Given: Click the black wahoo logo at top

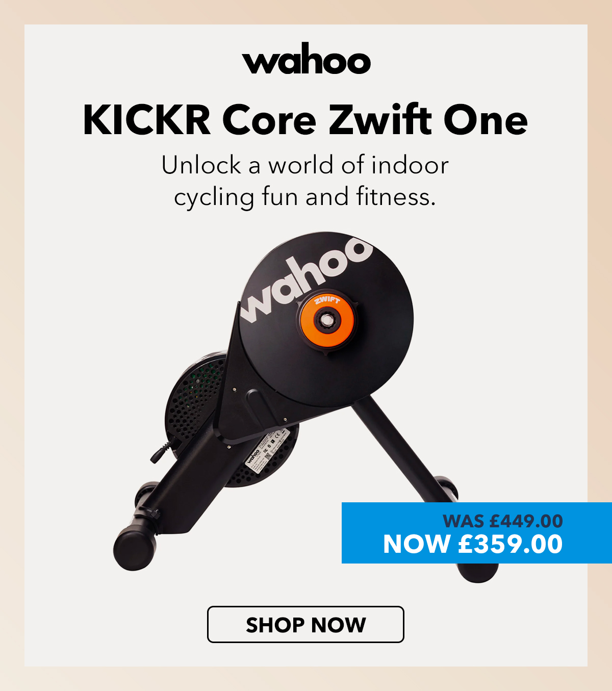Looking at the screenshot, I should point(306,59).
